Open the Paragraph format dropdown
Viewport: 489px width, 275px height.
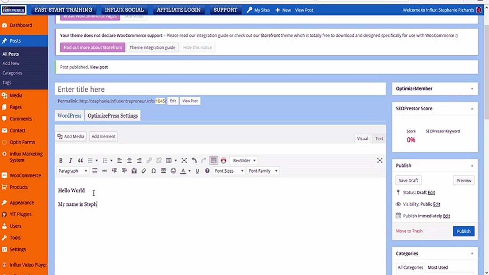tap(73, 171)
